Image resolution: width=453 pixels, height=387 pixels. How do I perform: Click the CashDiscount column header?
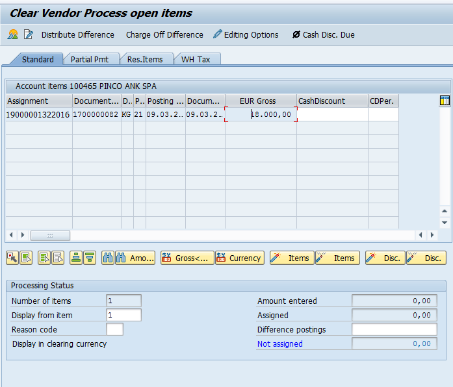333,101
